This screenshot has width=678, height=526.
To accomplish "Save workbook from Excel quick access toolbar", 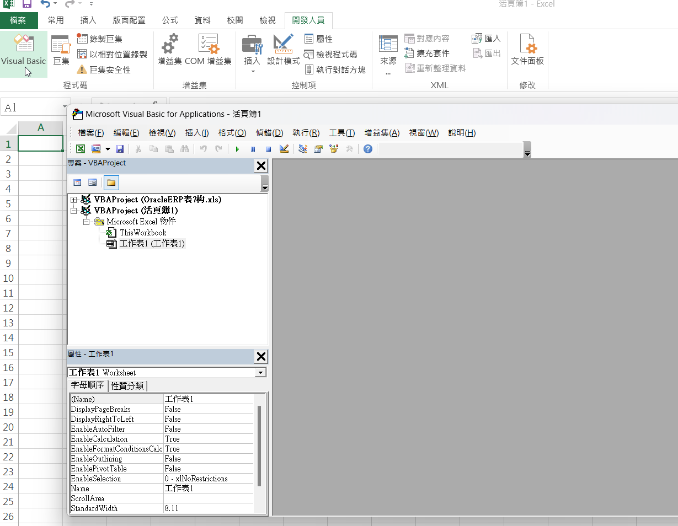I will pyautogui.click(x=26, y=4).
